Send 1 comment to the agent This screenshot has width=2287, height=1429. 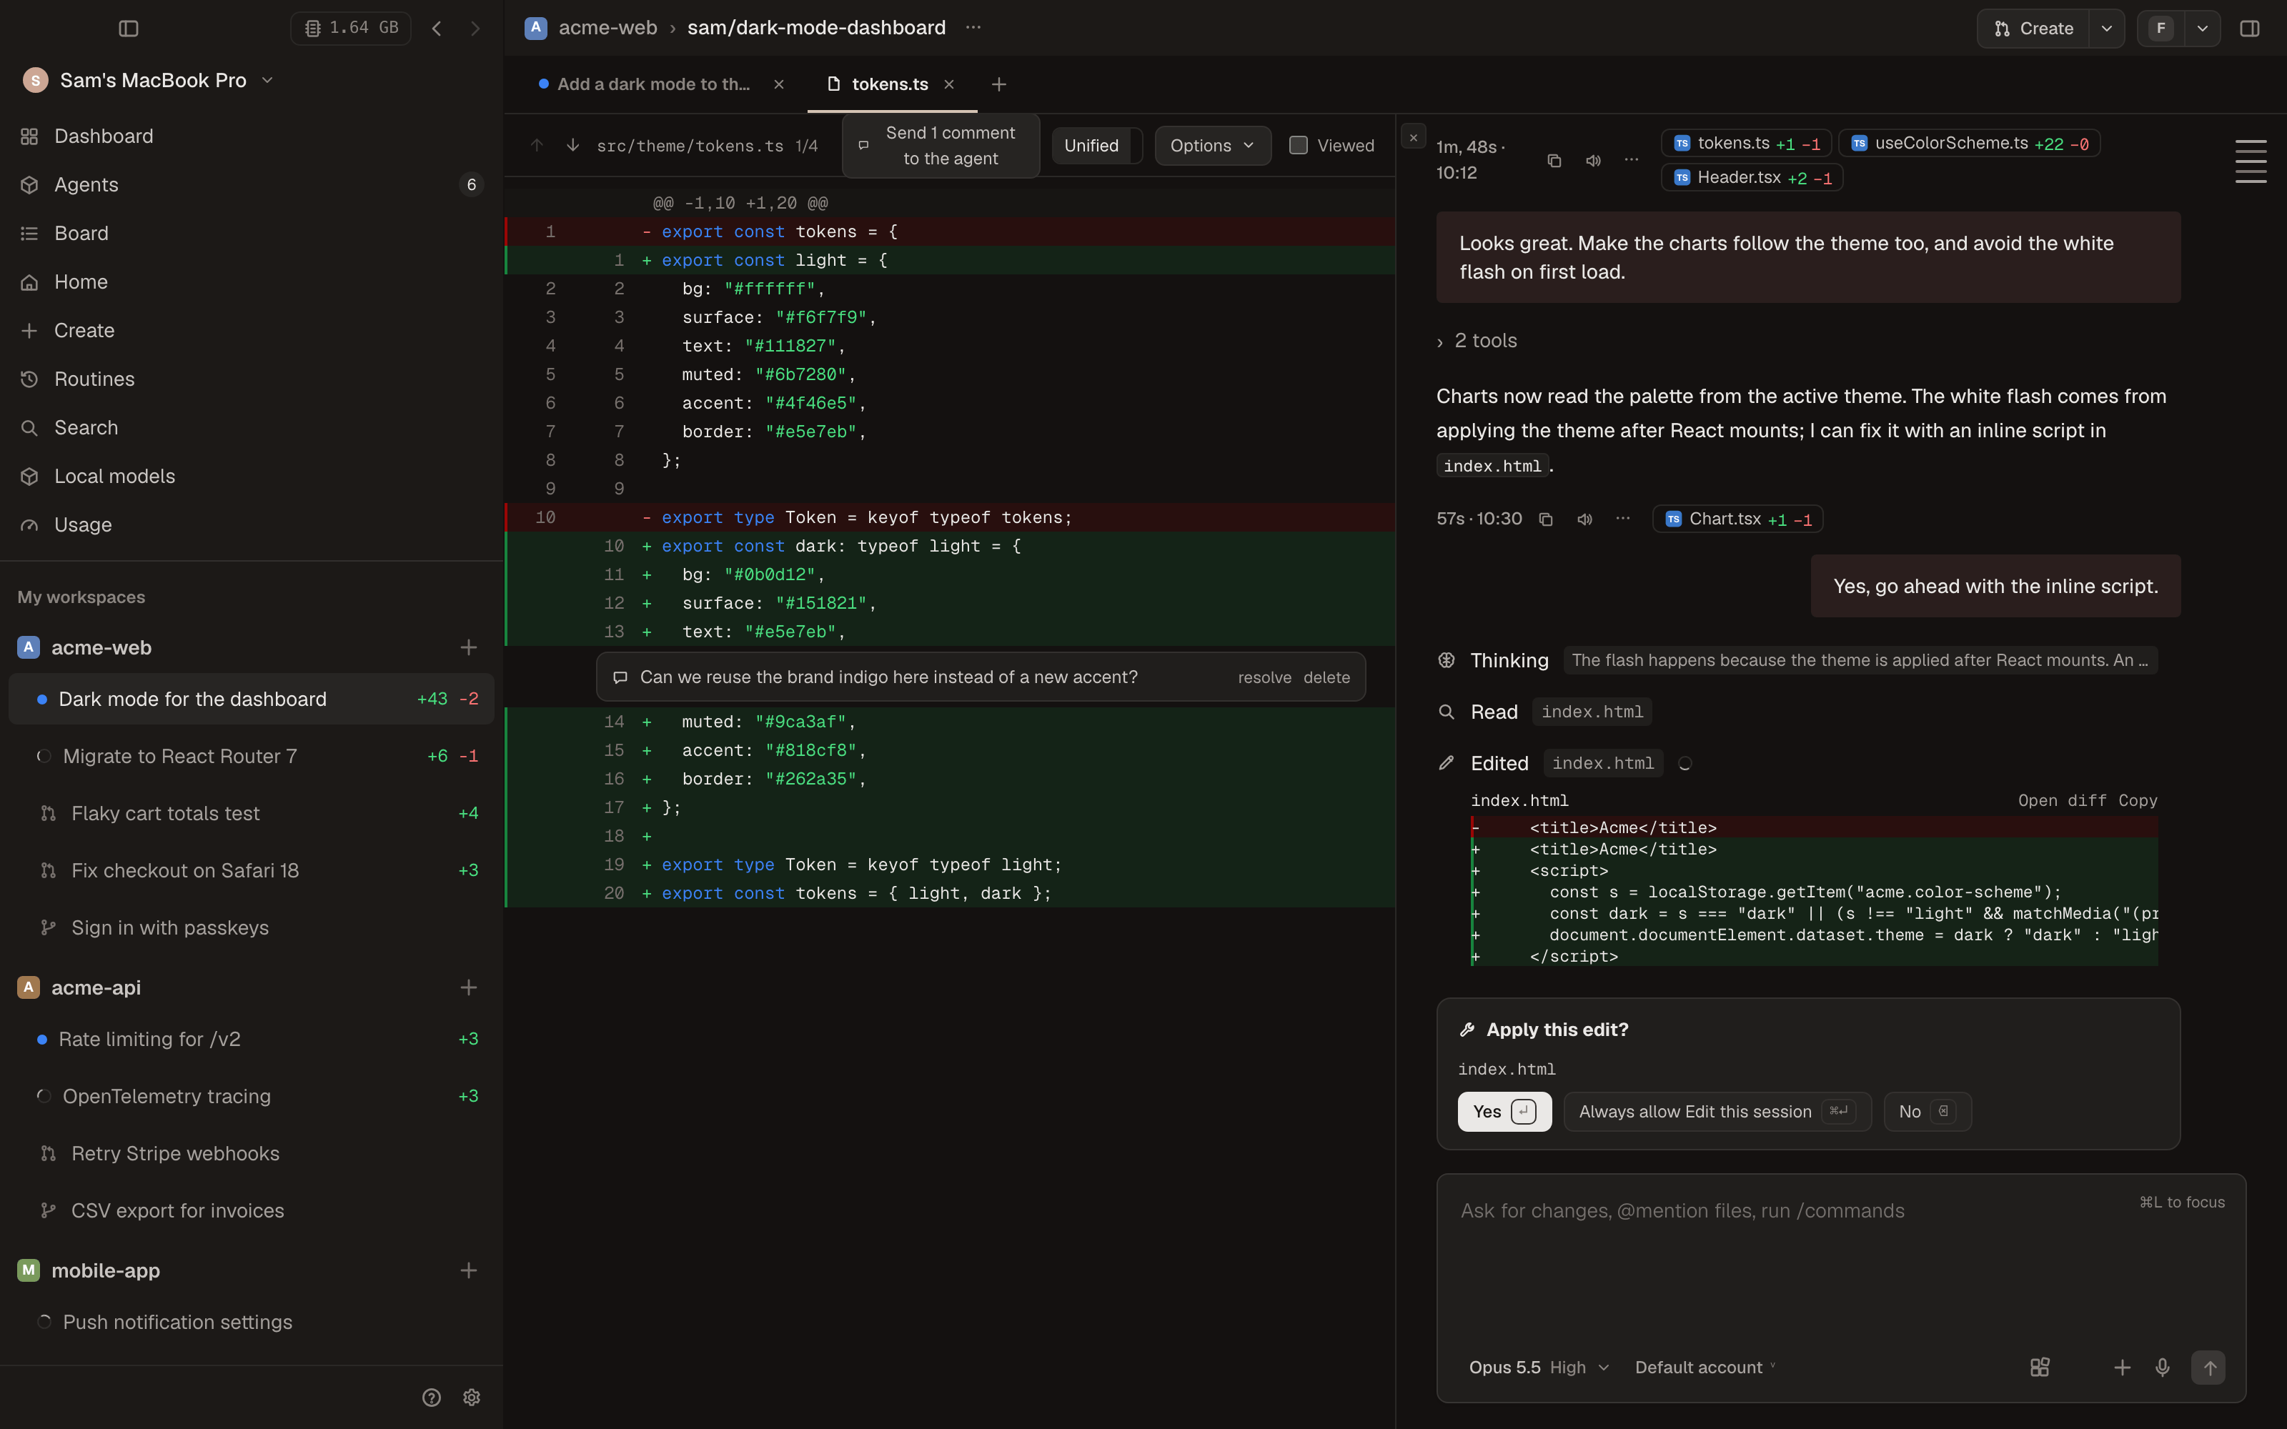[941, 146]
